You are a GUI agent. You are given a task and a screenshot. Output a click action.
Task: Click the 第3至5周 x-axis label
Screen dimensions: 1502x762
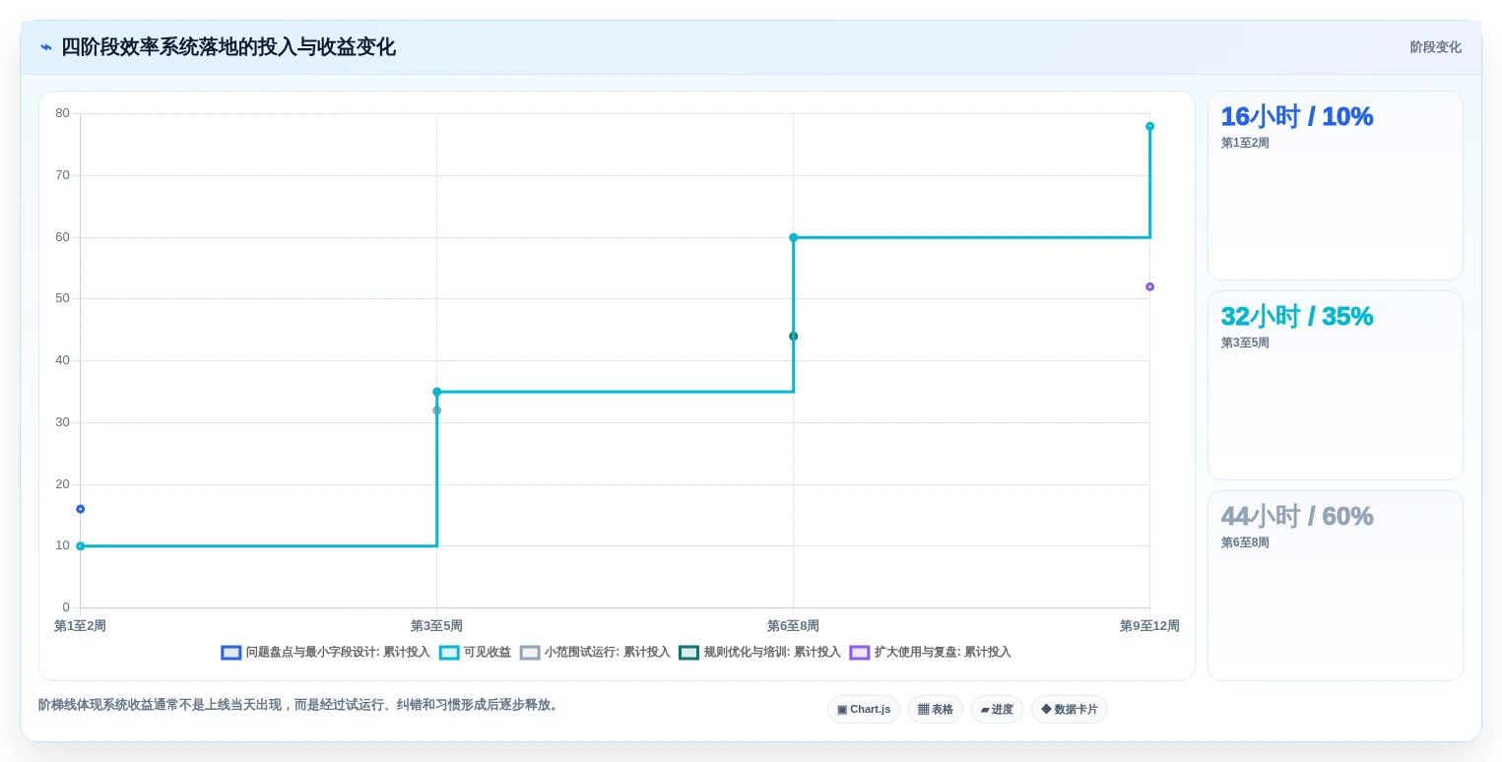(437, 626)
